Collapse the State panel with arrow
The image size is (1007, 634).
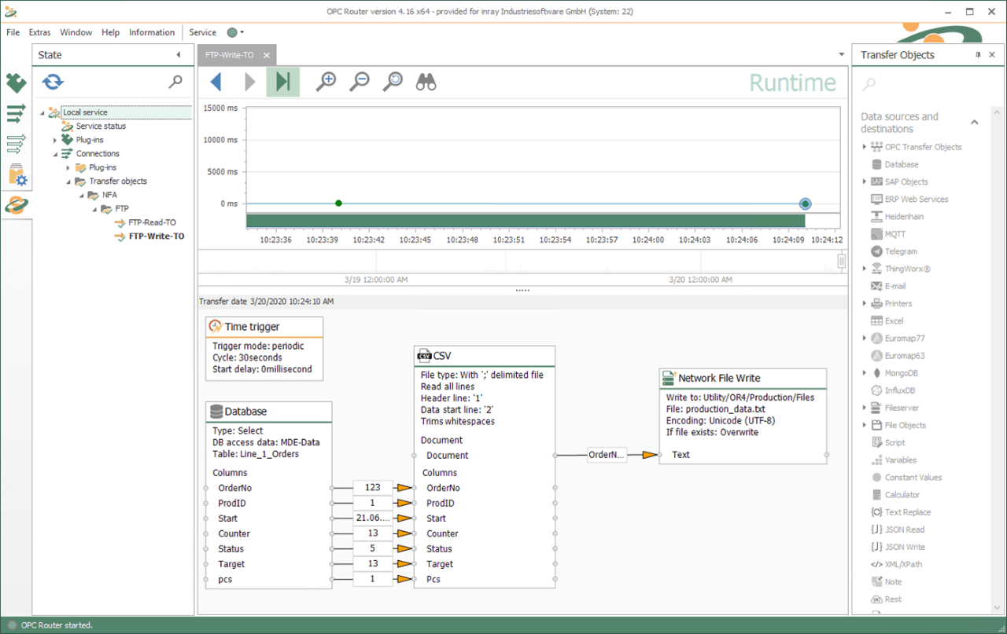[x=179, y=55]
